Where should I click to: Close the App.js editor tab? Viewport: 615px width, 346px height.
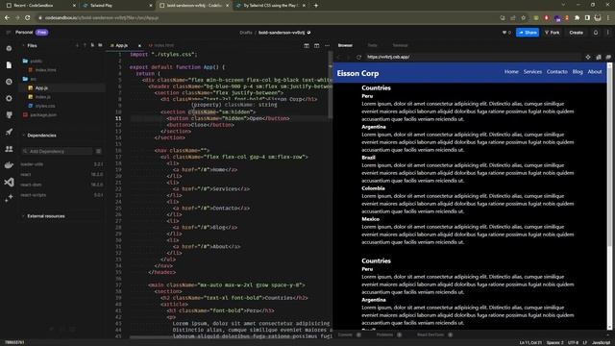tap(139, 45)
